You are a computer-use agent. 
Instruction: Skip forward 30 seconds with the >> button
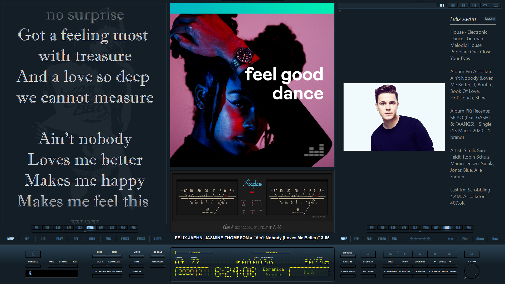(450, 266)
